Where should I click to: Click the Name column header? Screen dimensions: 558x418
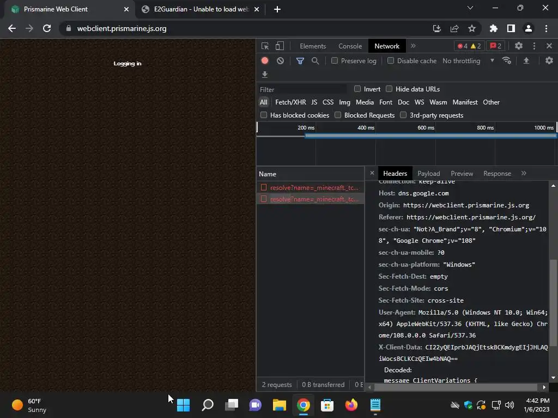[x=310, y=174]
